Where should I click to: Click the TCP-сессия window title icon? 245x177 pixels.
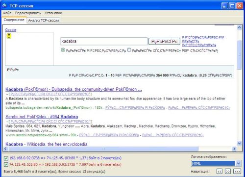[4, 5]
